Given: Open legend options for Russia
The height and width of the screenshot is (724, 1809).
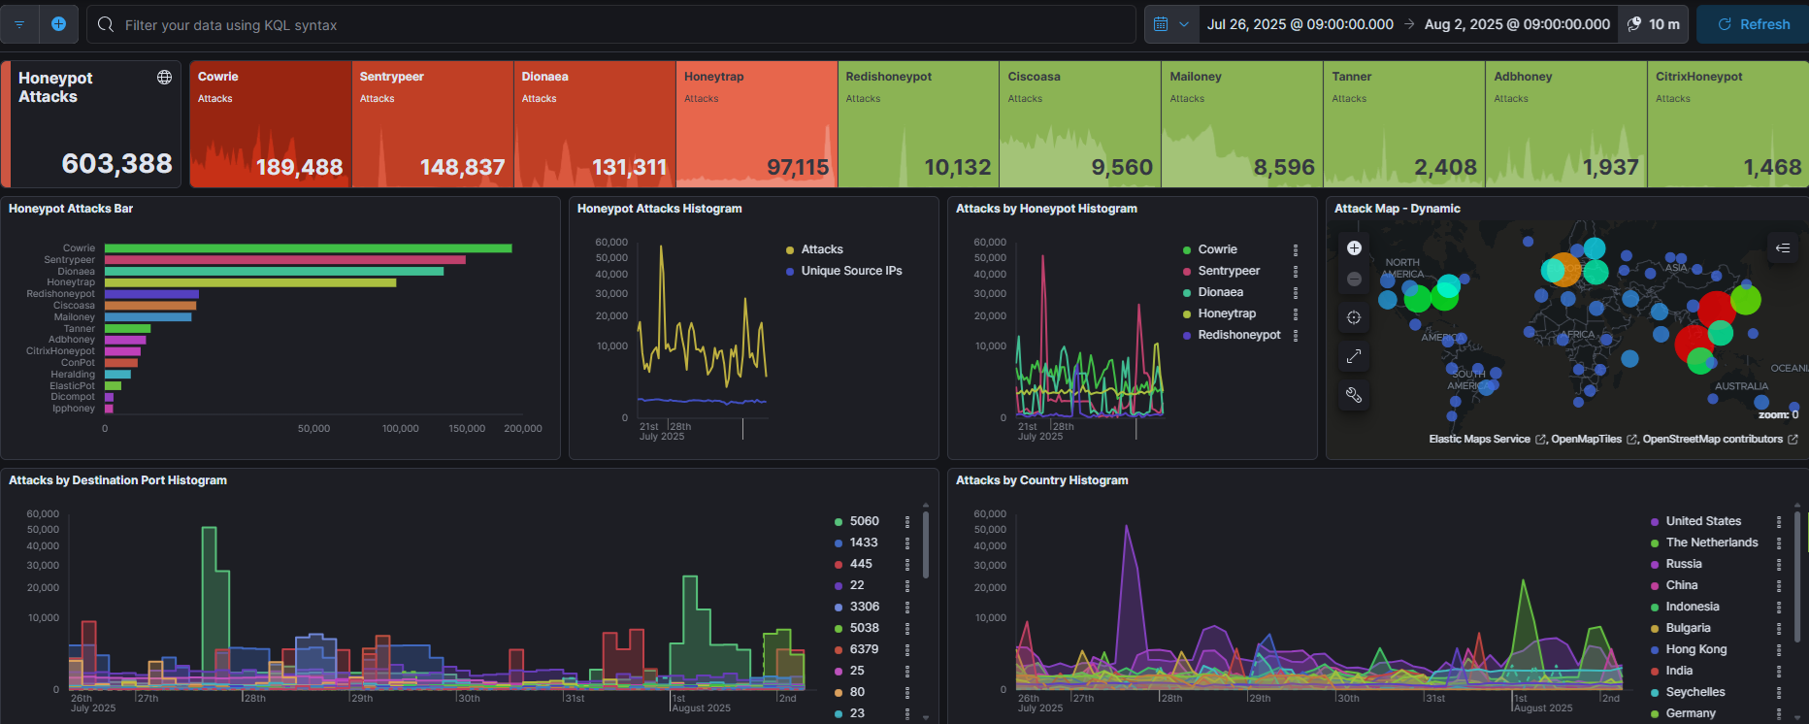Looking at the screenshot, I should tap(1779, 564).
